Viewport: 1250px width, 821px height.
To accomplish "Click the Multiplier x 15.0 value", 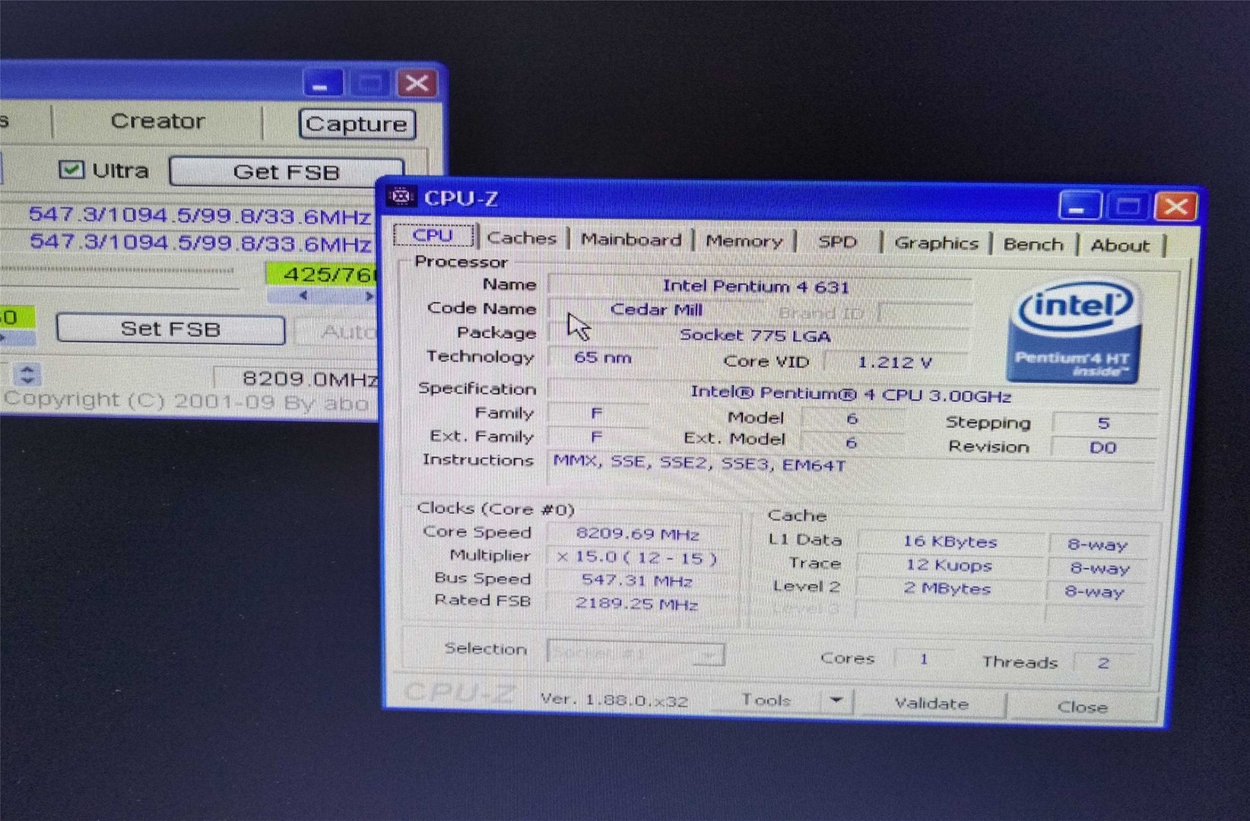I will tap(637, 557).
